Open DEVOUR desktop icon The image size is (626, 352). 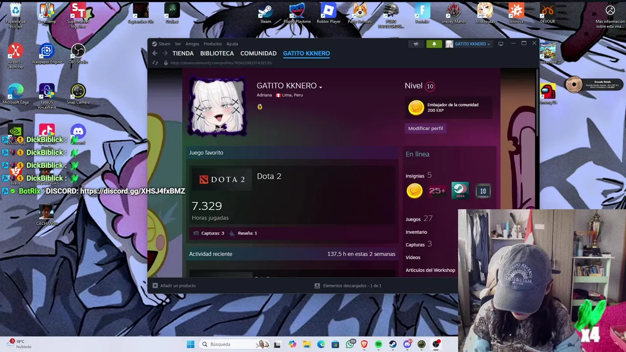pyautogui.click(x=547, y=13)
